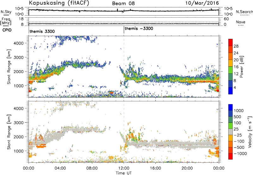Image resolution: width=253 pixels, height=175 pixels.
Task: Click the 04:00 time axis label
Action: coord(60,168)
